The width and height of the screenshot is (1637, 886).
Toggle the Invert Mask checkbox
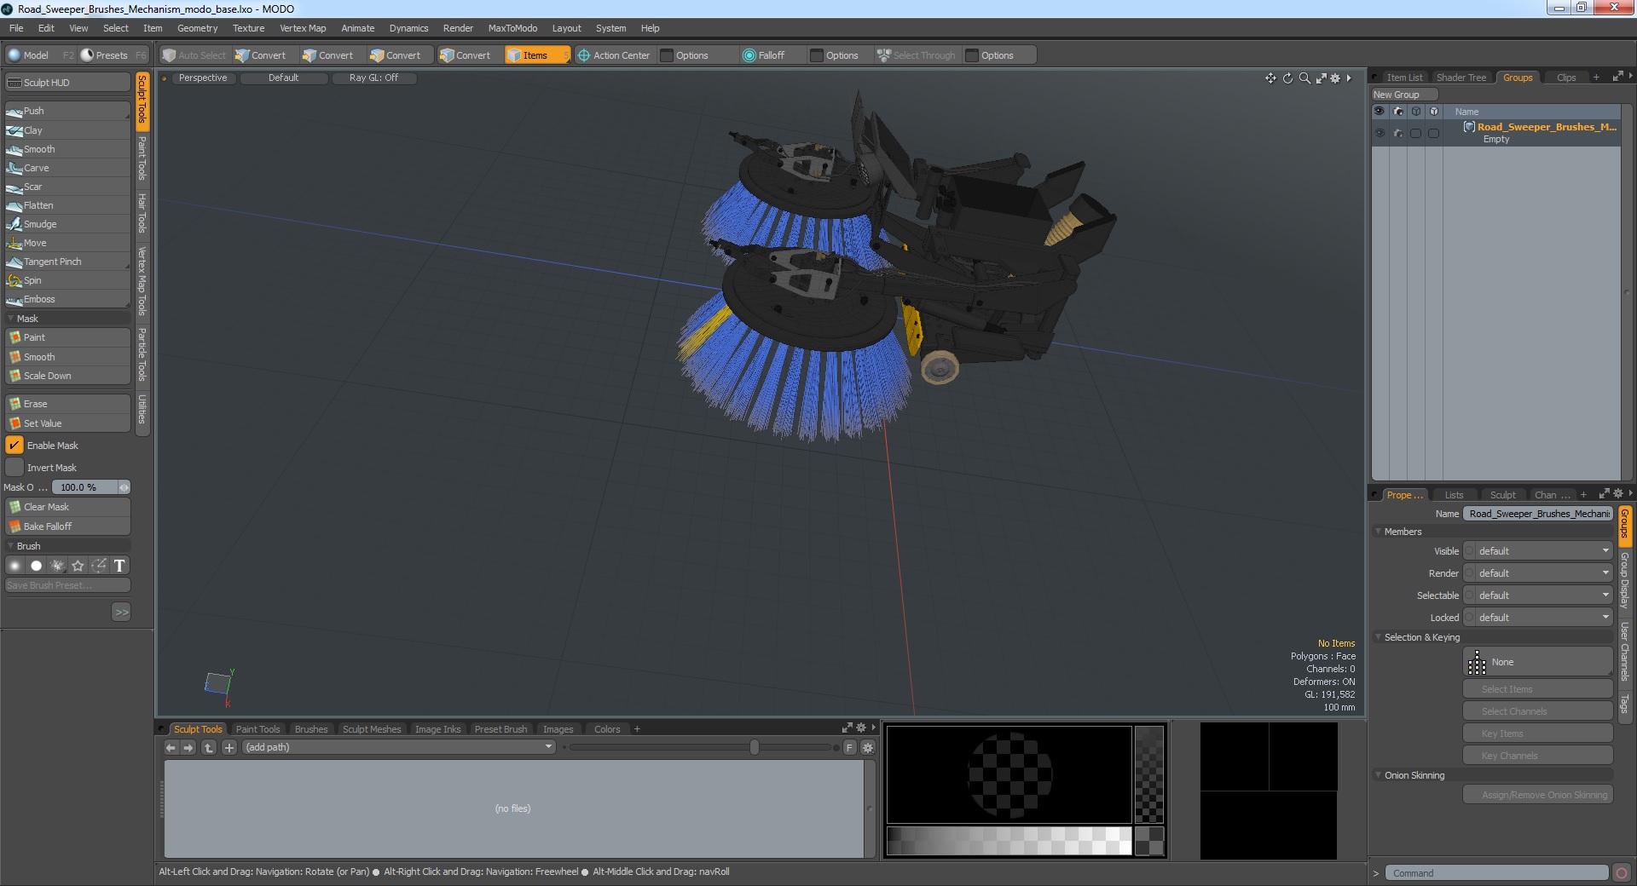pos(14,468)
